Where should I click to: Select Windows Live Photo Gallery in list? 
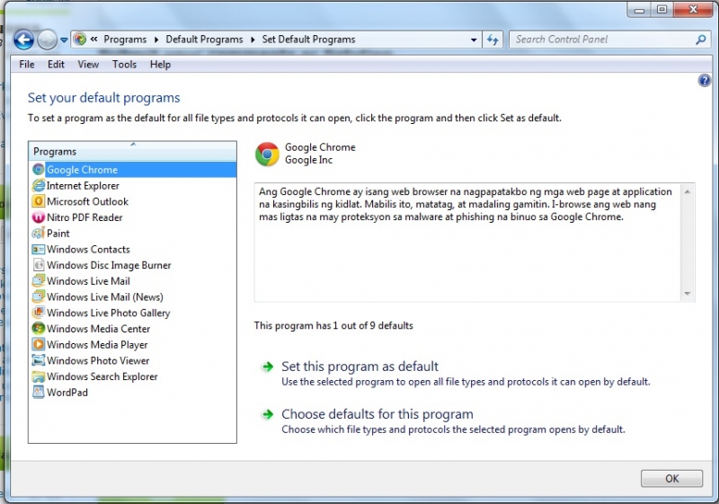point(108,314)
